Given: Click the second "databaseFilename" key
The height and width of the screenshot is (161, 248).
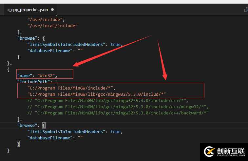Looking at the screenshot, I should point(50,138).
